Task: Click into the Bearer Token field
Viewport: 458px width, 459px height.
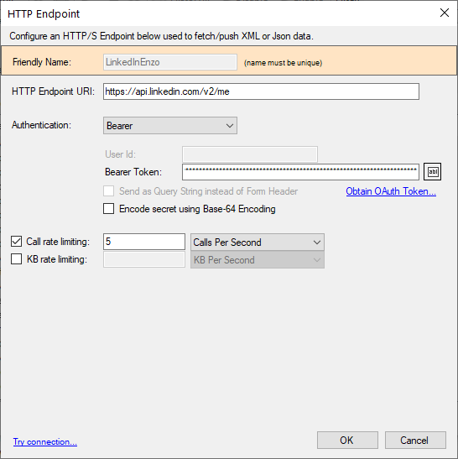Action: click(x=300, y=172)
